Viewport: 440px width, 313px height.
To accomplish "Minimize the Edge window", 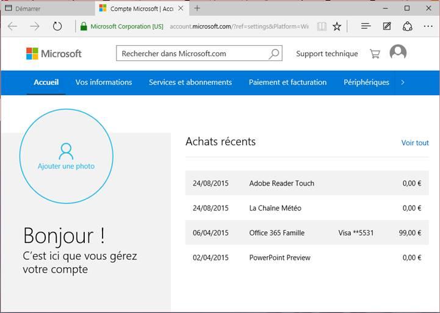I will coord(386,9).
